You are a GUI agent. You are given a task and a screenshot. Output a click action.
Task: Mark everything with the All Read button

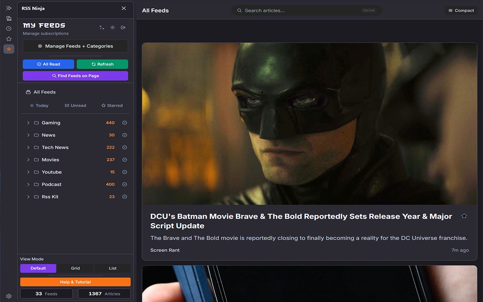[x=48, y=64]
